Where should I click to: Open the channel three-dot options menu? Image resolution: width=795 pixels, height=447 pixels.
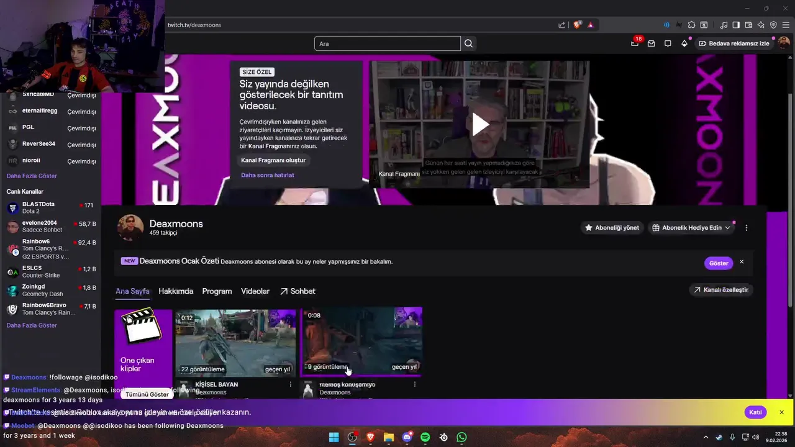click(x=746, y=228)
